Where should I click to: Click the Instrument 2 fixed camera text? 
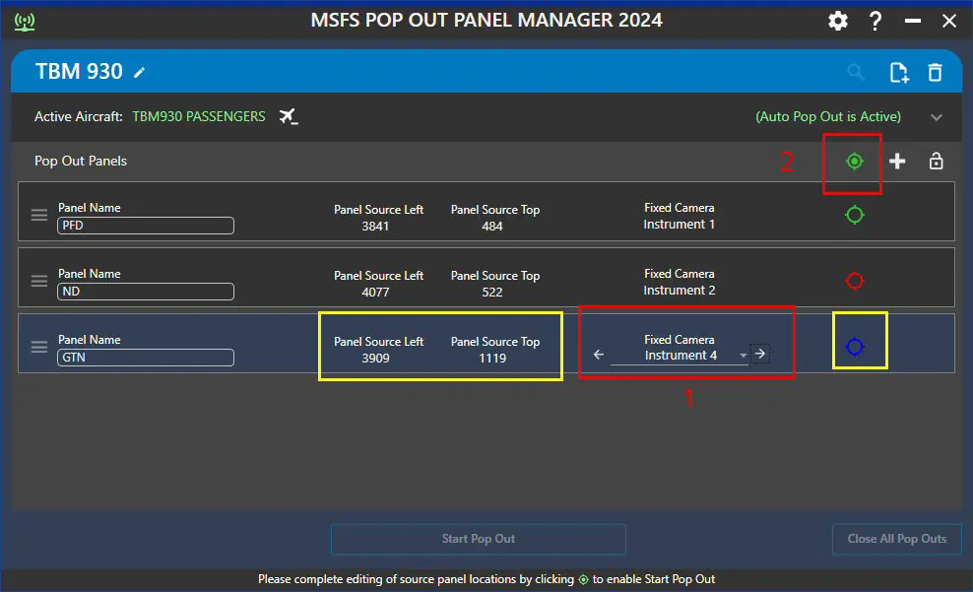coord(679,290)
